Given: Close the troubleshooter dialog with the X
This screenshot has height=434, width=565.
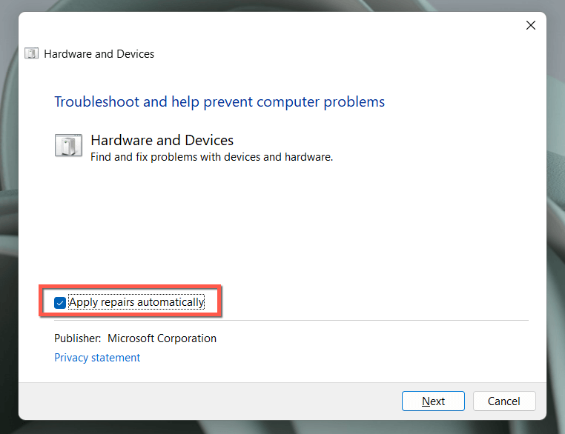Looking at the screenshot, I should (530, 25).
